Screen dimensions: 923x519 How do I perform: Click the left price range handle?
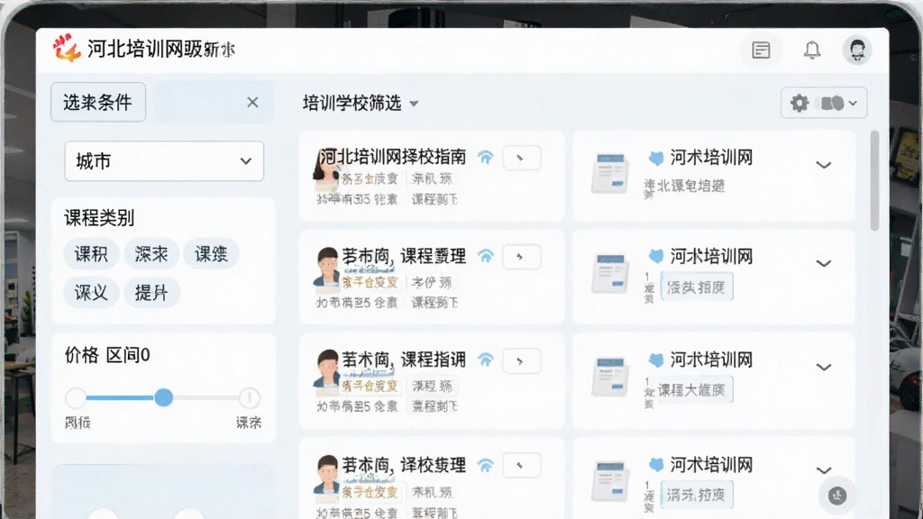pos(76,397)
